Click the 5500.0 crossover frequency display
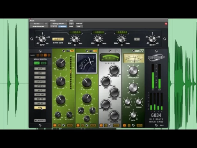This screenshot has width=197, height=148. tap(121, 32)
